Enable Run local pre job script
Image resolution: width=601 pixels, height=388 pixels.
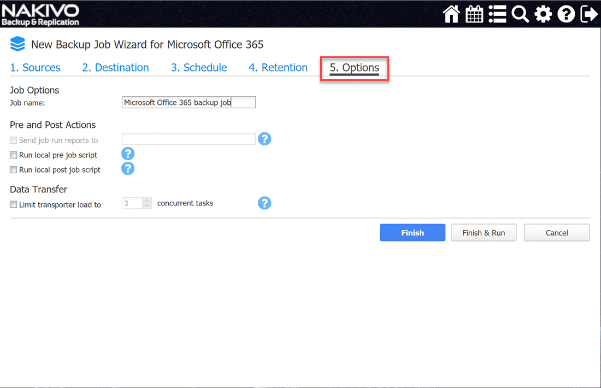click(x=14, y=155)
